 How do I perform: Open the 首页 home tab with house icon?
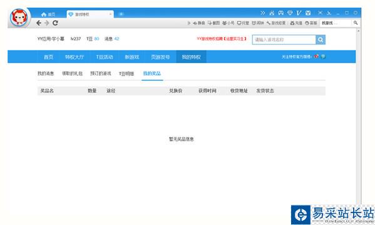coord(48,14)
